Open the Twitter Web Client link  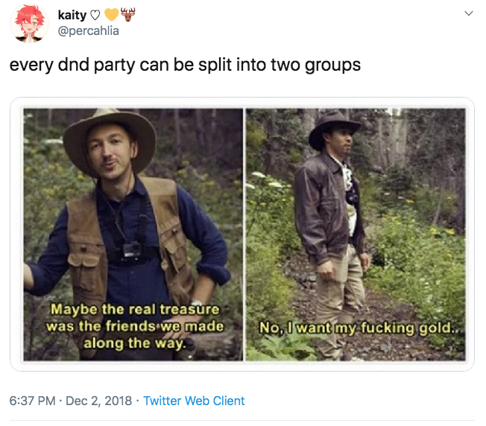194,401
